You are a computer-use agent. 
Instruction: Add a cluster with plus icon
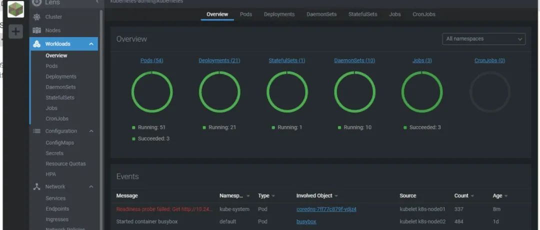pyautogui.click(x=15, y=31)
